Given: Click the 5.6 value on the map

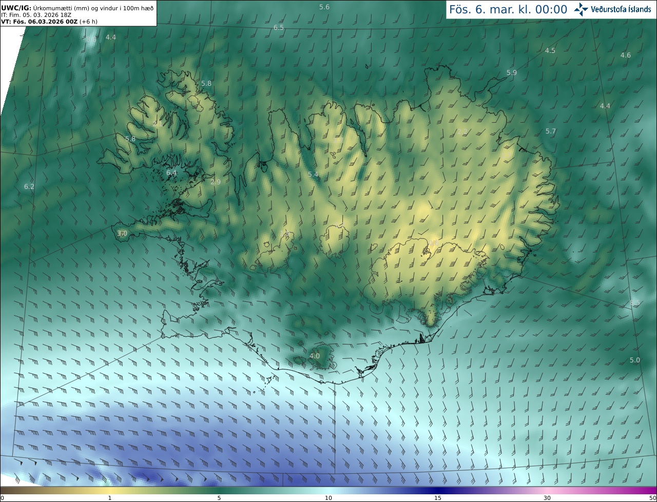Looking at the screenshot, I should click(324, 7).
